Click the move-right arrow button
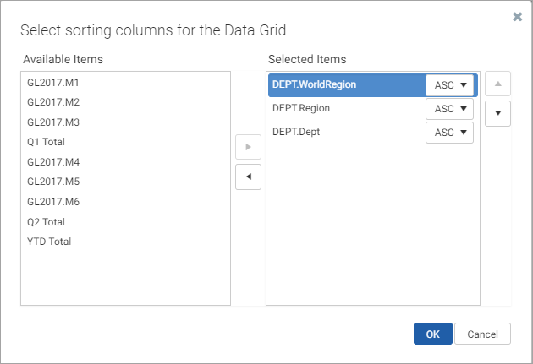 click(x=248, y=147)
